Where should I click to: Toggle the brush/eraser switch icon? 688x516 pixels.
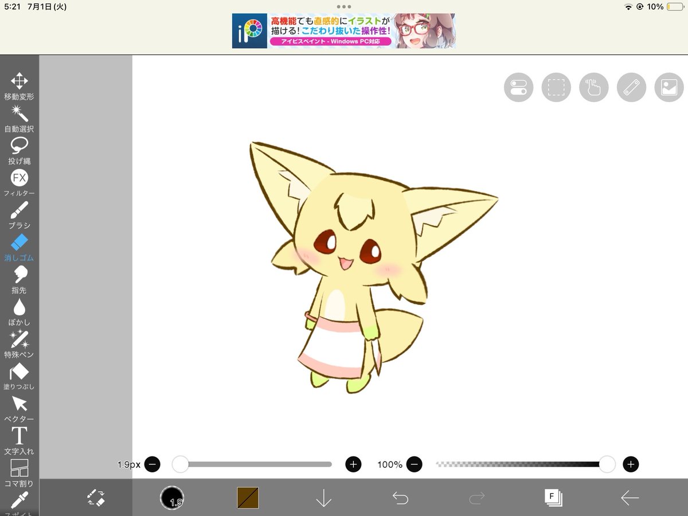(x=96, y=497)
